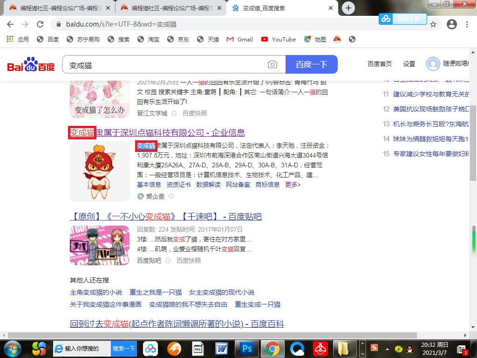Open hot search item 11 建议减少学校

pos(431,94)
